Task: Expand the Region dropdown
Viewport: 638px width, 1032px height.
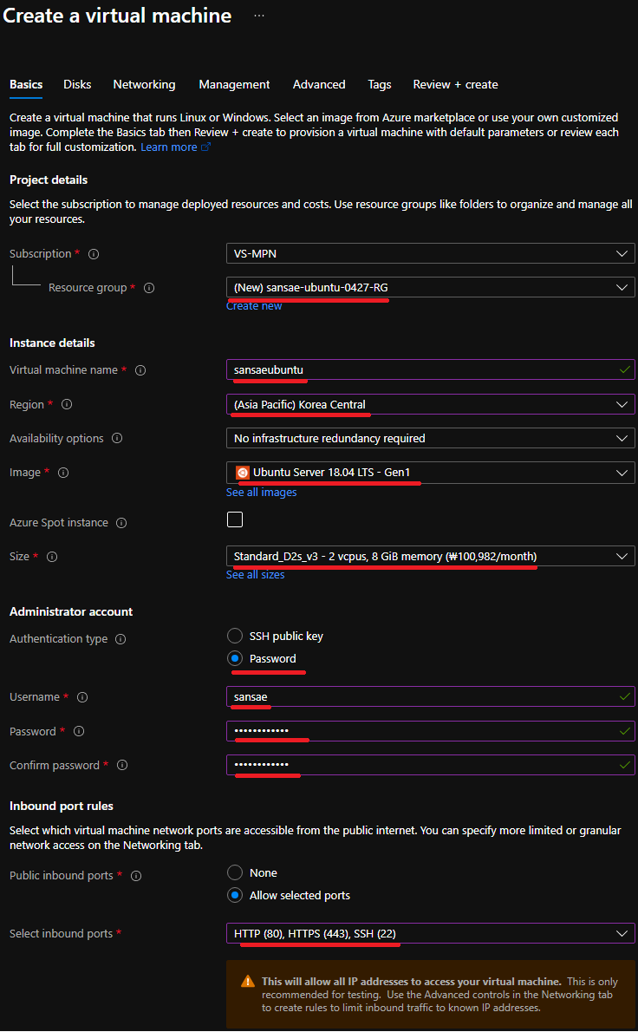Action: click(x=430, y=404)
